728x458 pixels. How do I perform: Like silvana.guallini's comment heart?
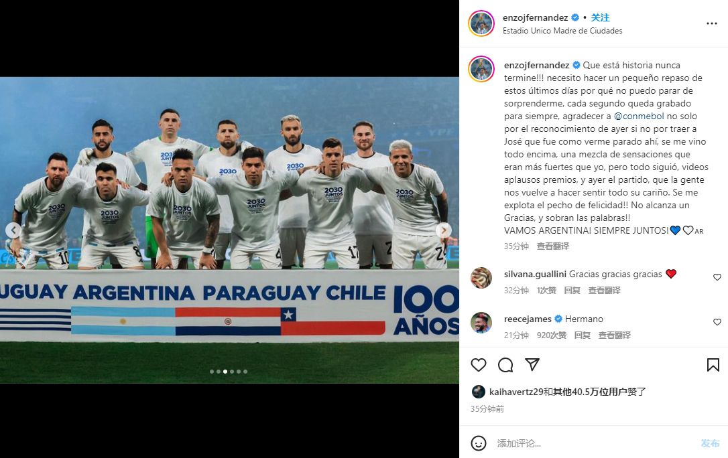[x=717, y=277]
